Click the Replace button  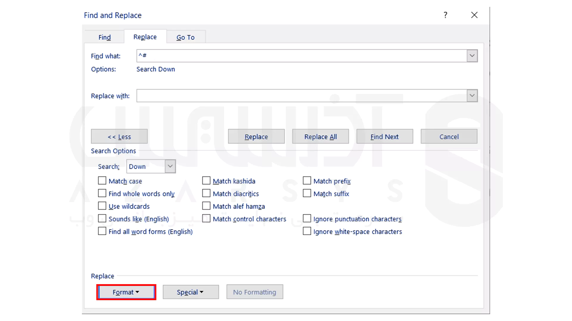[256, 137]
